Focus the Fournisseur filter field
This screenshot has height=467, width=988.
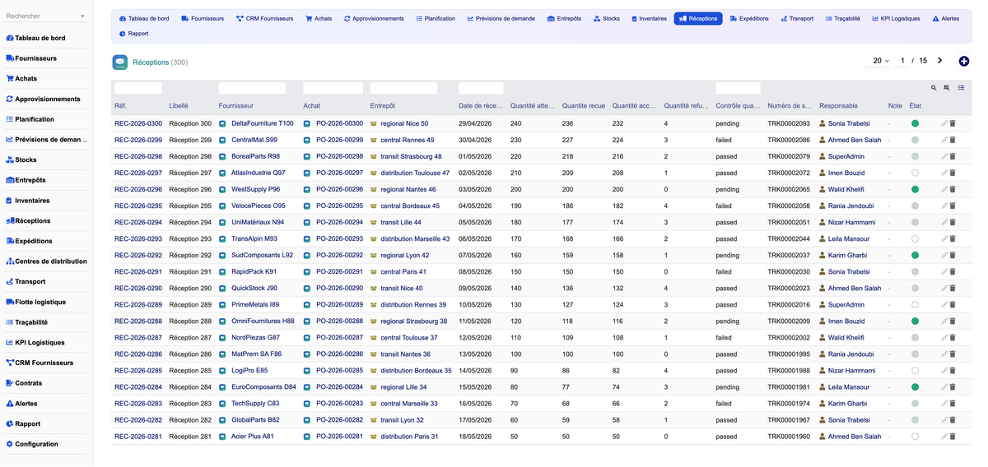252,88
